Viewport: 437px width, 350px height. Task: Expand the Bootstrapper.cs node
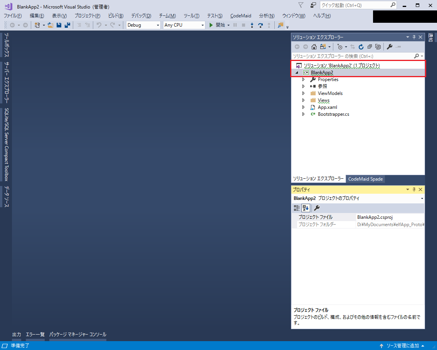coord(304,114)
